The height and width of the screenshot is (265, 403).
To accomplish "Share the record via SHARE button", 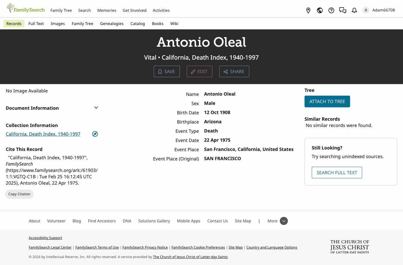I will (234, 71).
